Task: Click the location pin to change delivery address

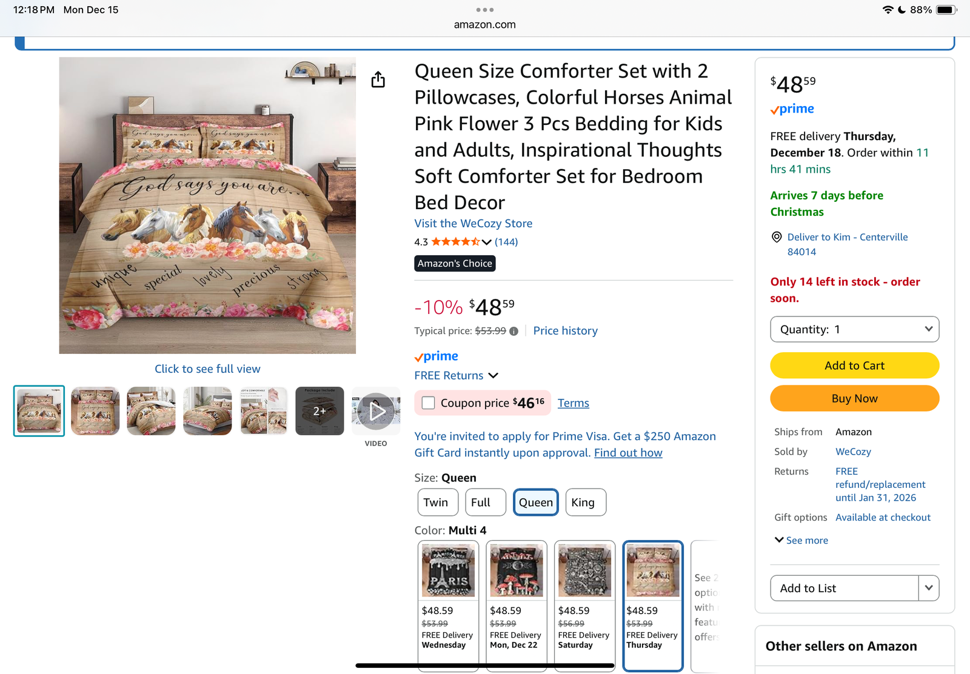Action: (x=776, y=238)
